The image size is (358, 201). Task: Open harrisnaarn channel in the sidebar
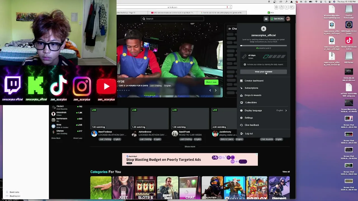pyautogui.click(x=67, y=120)
